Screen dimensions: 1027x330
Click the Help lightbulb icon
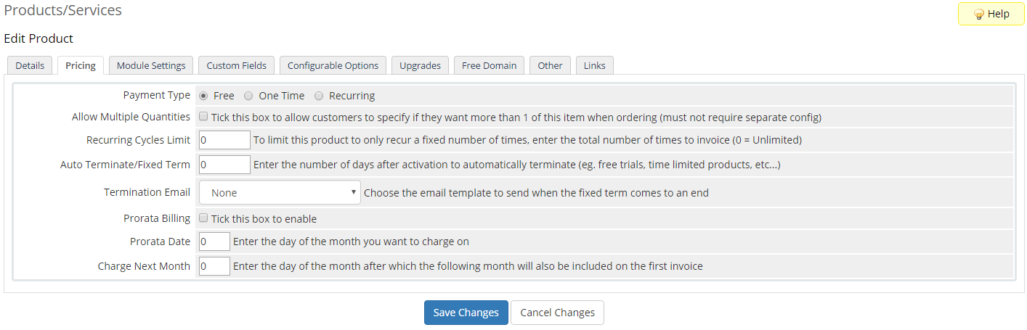[x=978, y=15]
